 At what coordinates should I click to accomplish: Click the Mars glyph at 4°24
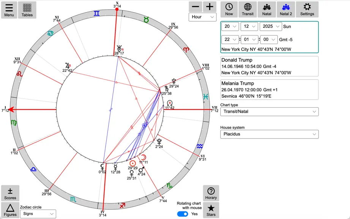click(142, 170)
